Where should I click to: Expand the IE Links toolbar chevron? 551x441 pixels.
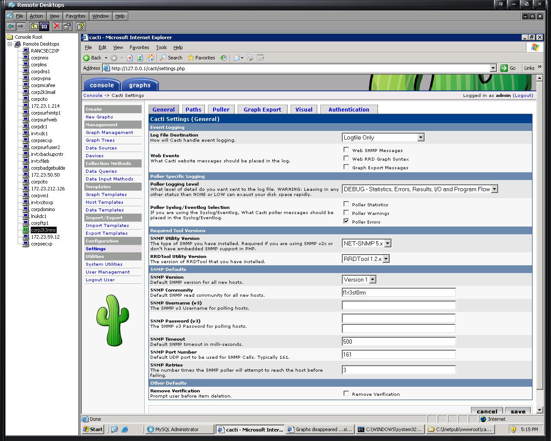[539, 68]
